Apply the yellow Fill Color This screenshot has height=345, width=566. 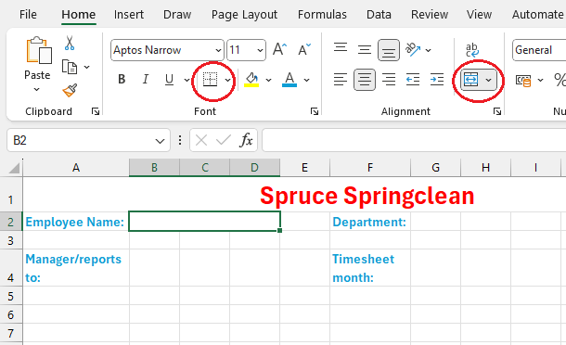[251, 80]
